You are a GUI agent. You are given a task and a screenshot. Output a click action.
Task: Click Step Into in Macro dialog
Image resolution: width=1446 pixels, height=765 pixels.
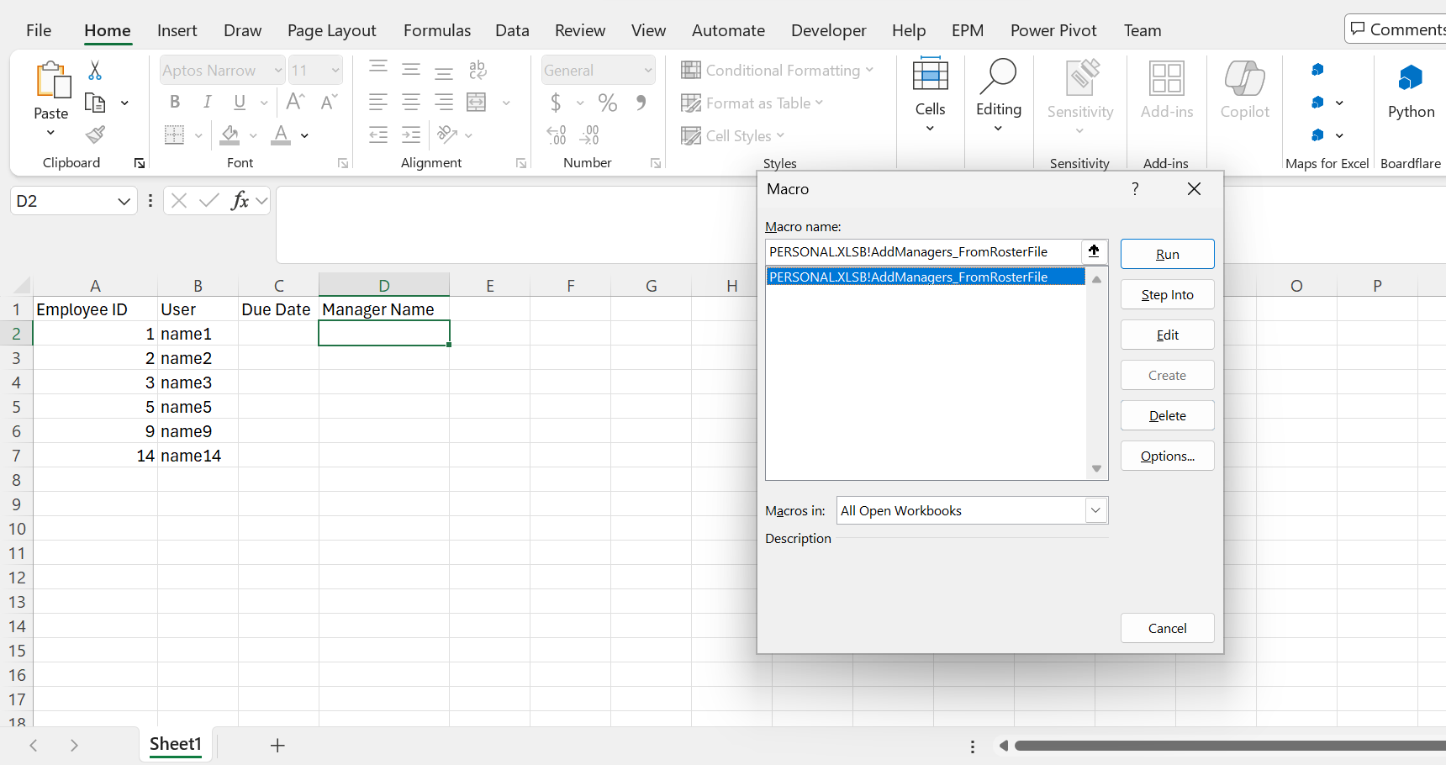(x=1167, y=294)
